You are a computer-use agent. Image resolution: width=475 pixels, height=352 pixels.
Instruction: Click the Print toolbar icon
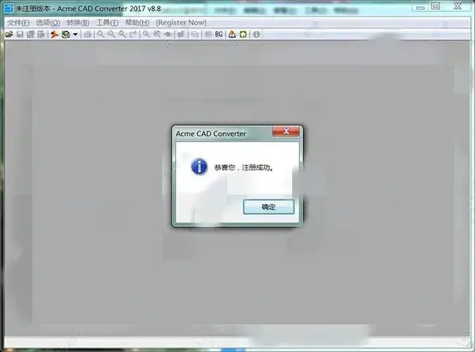pos(88,35)
